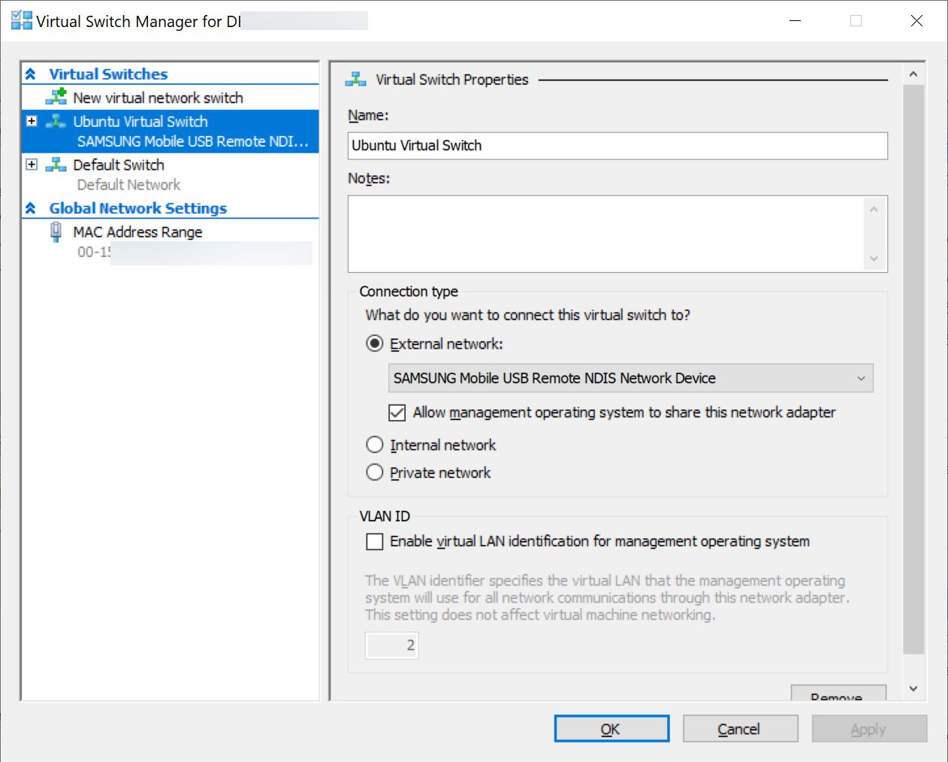Expand the Ubuntu Virtual Switch tree node
948x762 pixels.
click(x=32, y=121)
